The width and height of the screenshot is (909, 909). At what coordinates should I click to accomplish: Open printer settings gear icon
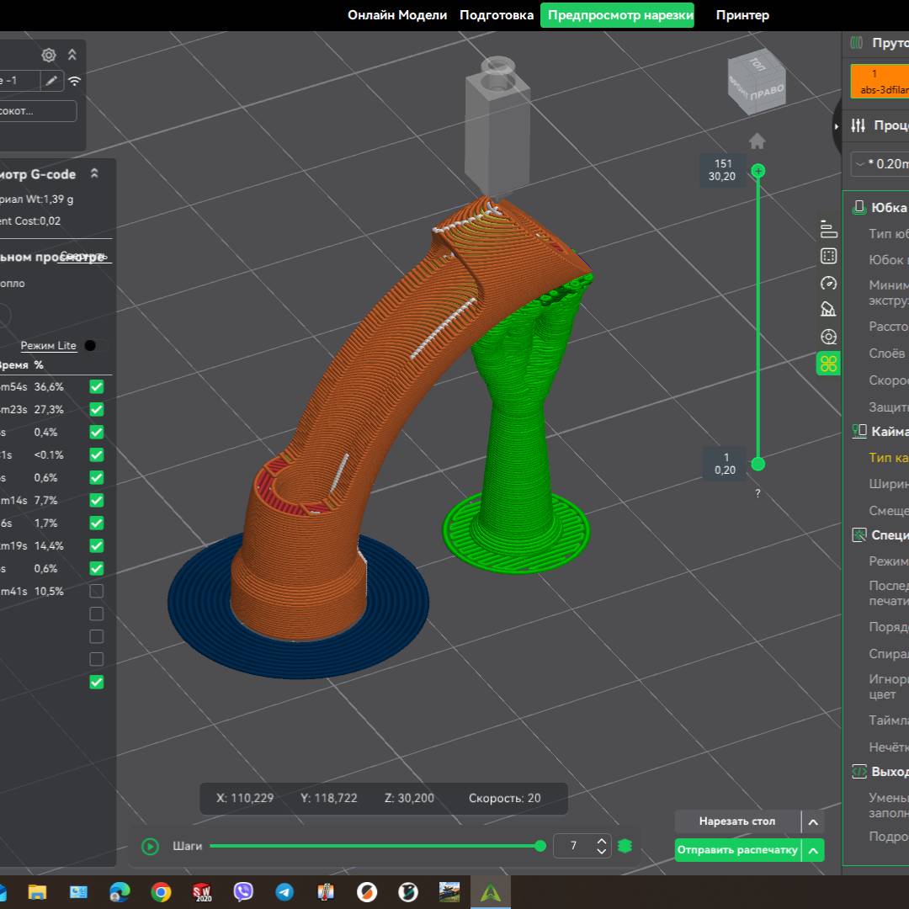pos(49,56)
